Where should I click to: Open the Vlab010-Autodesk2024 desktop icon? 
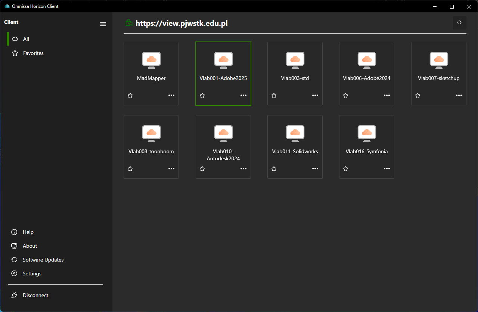(223, 133)
